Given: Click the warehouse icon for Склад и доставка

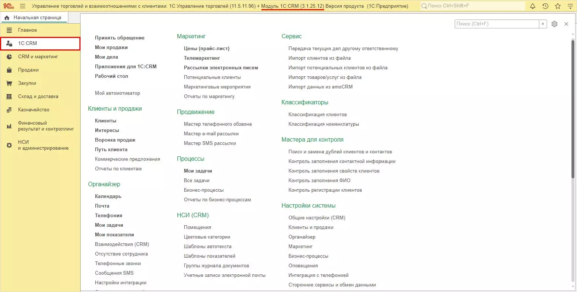Looking at the screenshot, I should [9, 97].
